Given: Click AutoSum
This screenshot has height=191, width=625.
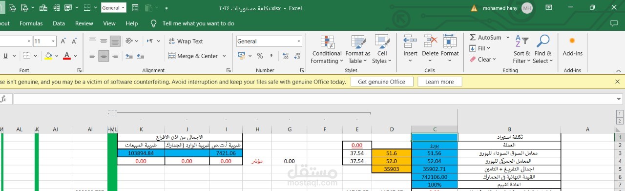Looking at the screenshot, I should [x=485, y=38].
